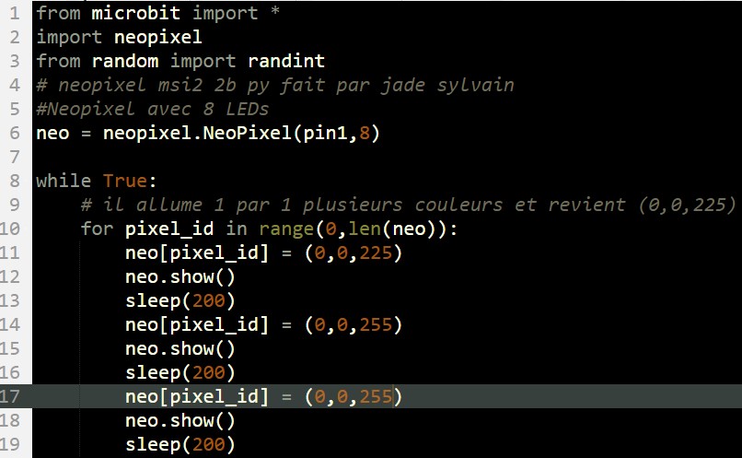Click 'sleep(200)' on line 19
The width and height of the screenshot is (742, 458).
(x=180, y=444)
